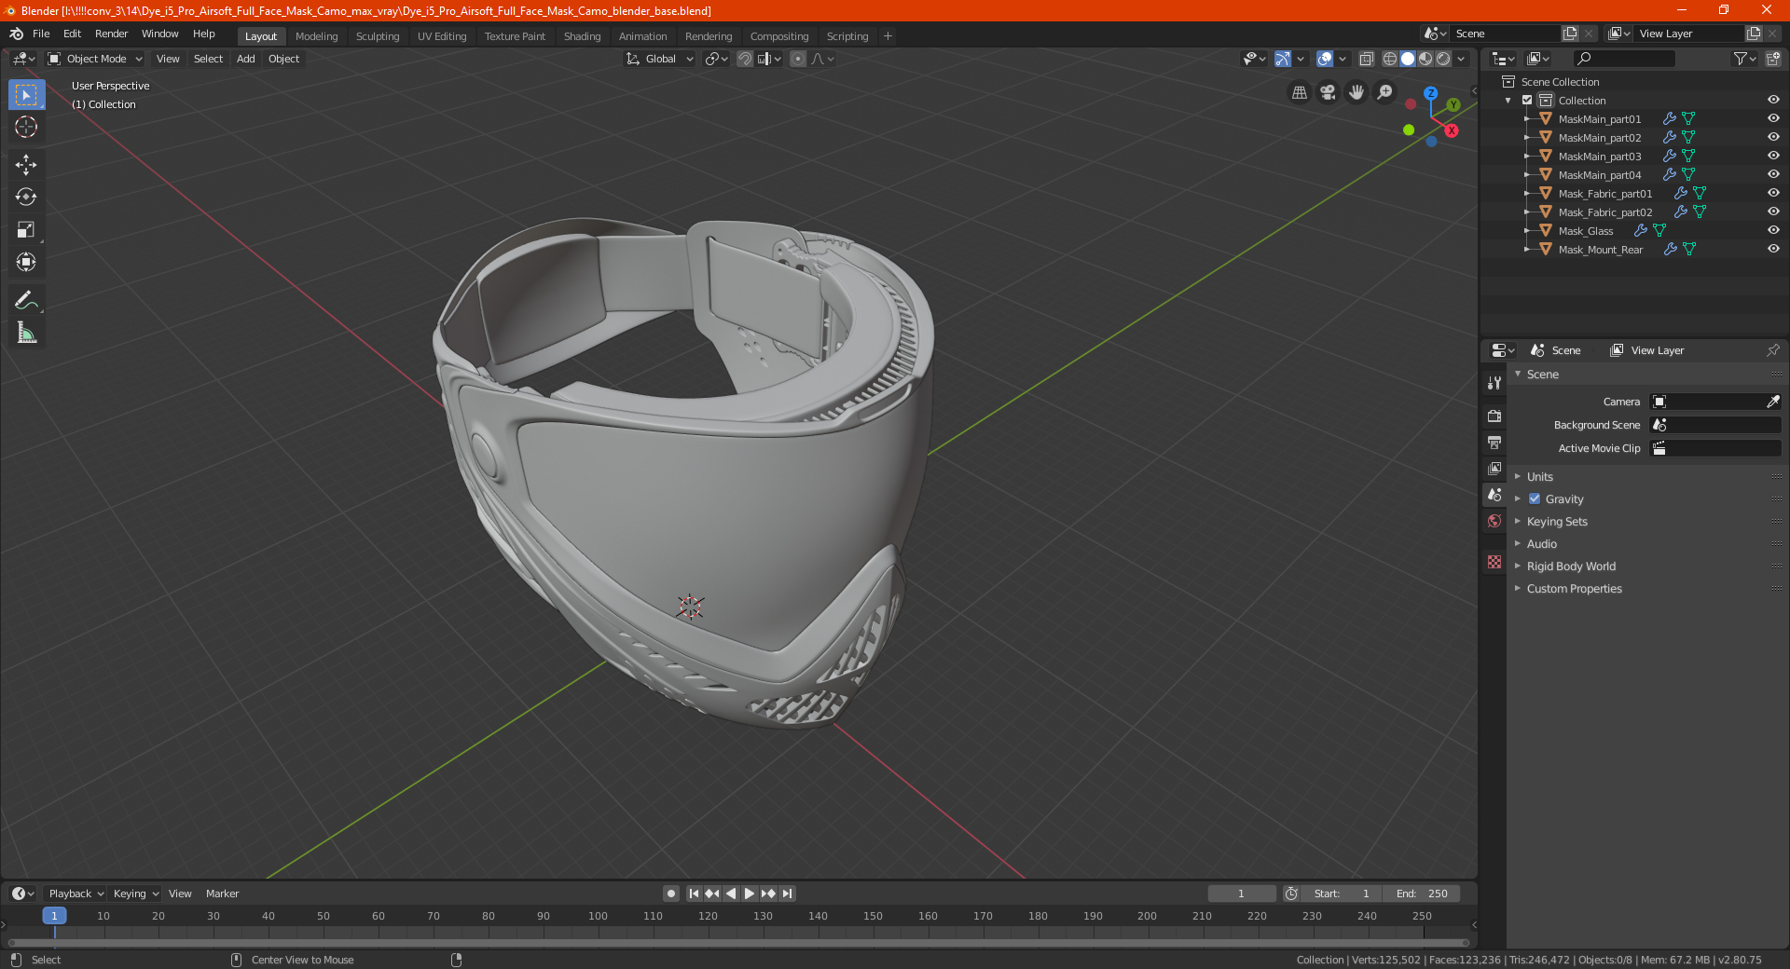Select wireframe viewport shading
Viewport: 1790px width, 969px height.
click(x=1389, y=59)
